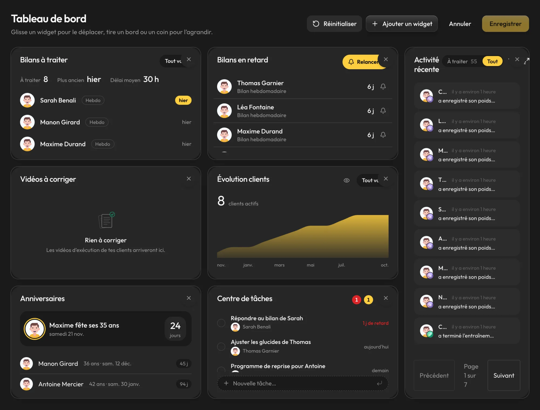The height and width of the screenshot is (410, 540).
Task: Close the Activité récente widget
Action: click(x=517, y=59)
